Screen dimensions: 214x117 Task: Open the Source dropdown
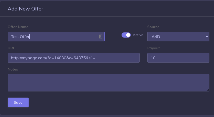point(178,37)
